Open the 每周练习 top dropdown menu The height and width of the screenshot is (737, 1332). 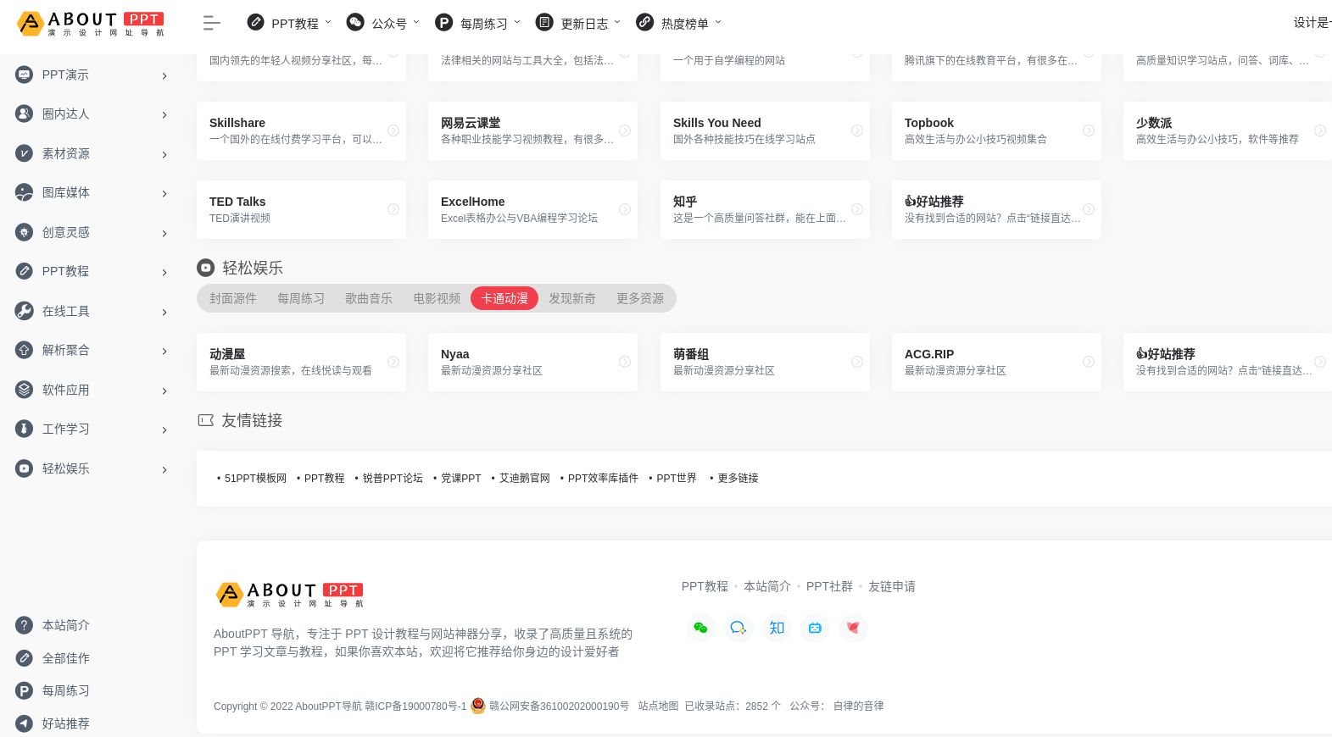click(478, 23)
